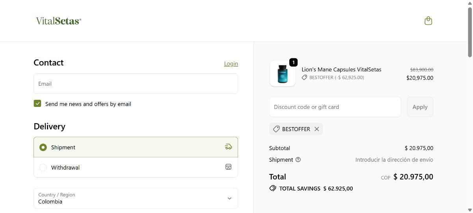Click the shipment help question mark icon
473x213 pixels.
pyautogui.click(x=298, y=160)
